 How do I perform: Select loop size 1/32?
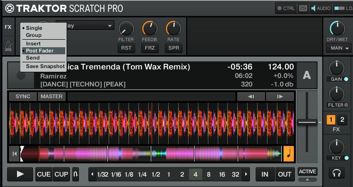(x=103, y=174)
